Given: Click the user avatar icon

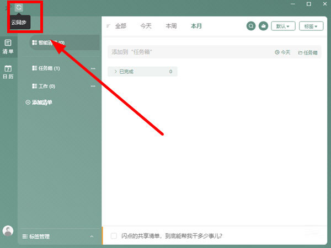Looking at the screenshot, I should [8, 231].
